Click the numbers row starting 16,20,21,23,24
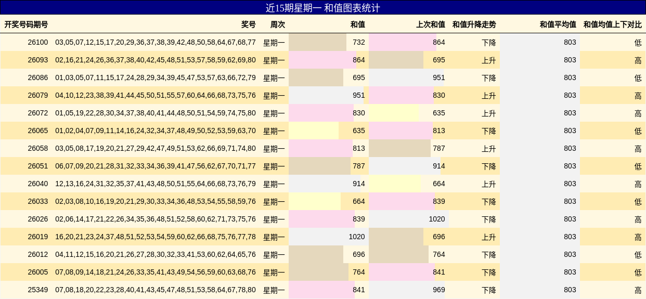 click(156, 237)
